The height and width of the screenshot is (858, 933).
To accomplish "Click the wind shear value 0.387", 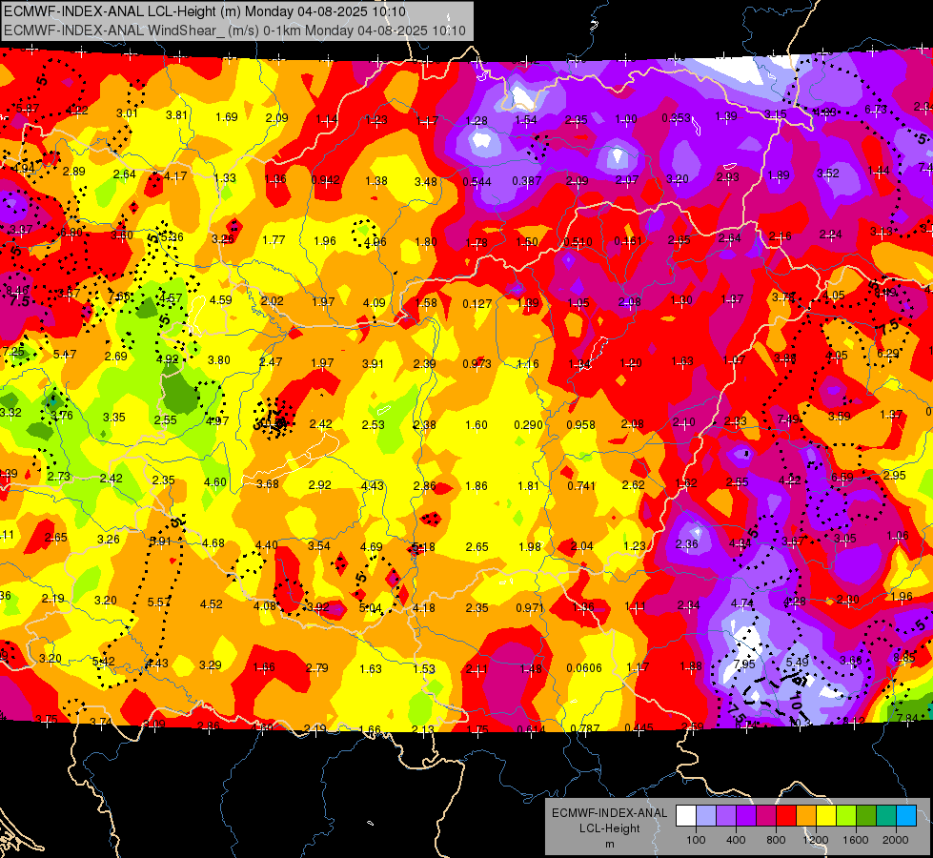I will point(527,180).
